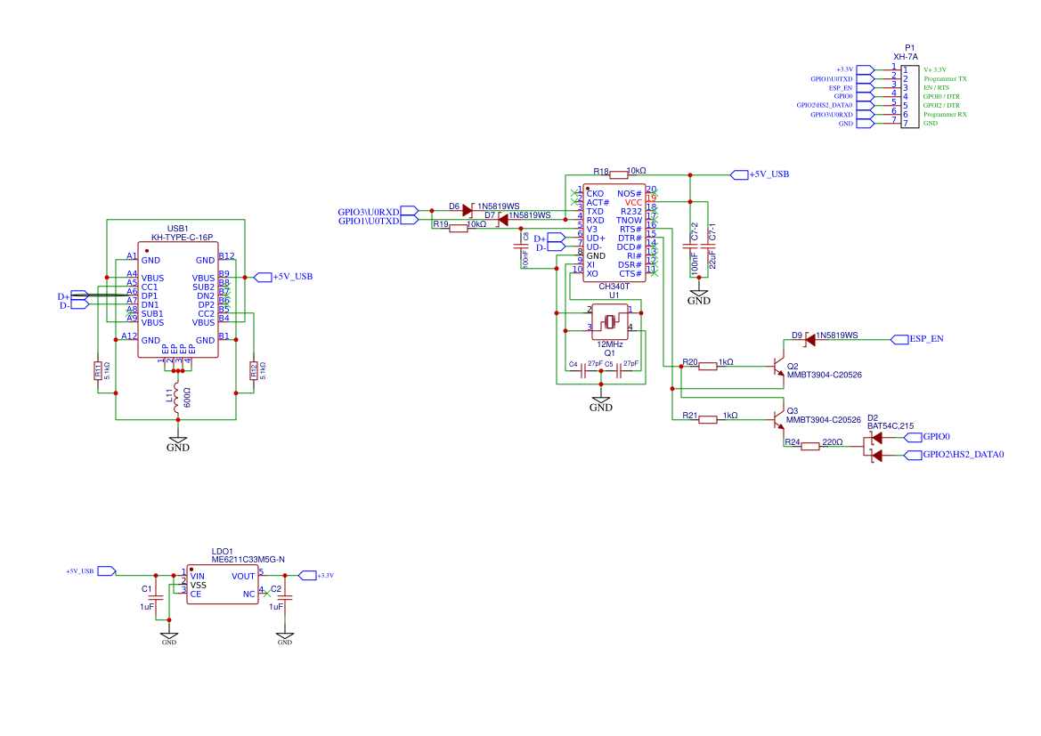Click the D- net port left of USB1
The image size is (1041, 736).
click(x=73, y=305)
